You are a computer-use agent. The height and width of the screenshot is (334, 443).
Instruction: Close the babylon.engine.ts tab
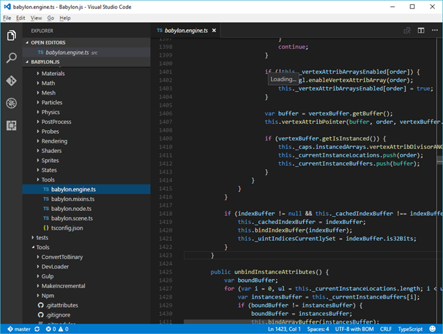[214, 31]
